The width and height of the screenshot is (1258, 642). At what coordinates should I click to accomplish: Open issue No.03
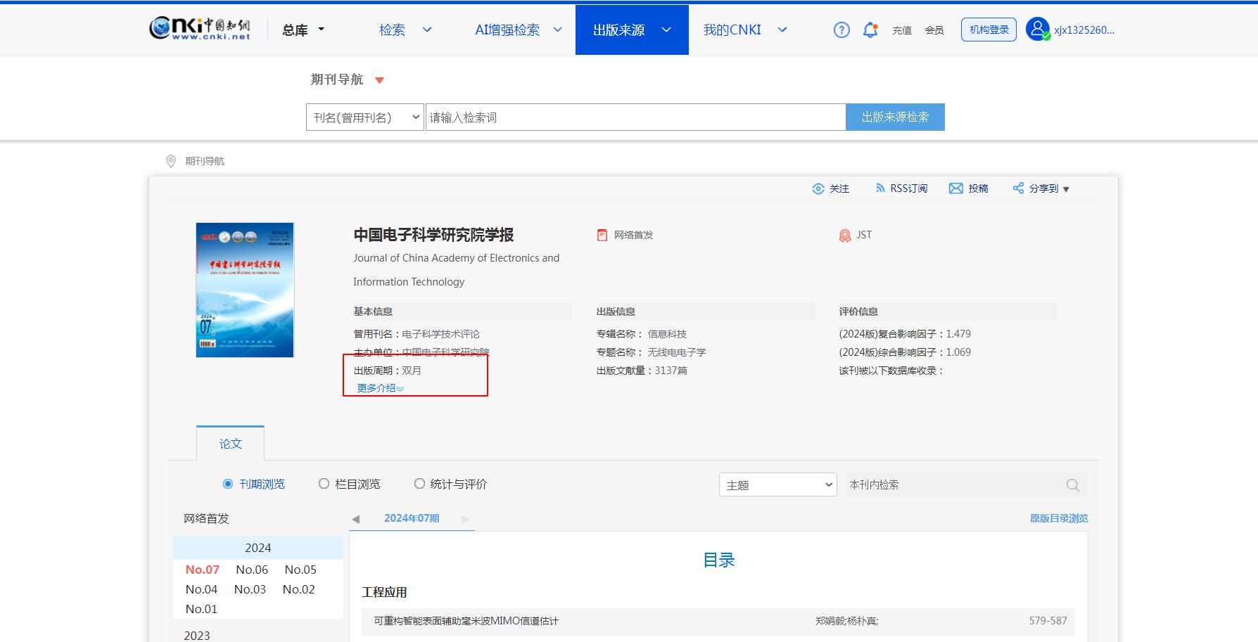pos(250,589)
